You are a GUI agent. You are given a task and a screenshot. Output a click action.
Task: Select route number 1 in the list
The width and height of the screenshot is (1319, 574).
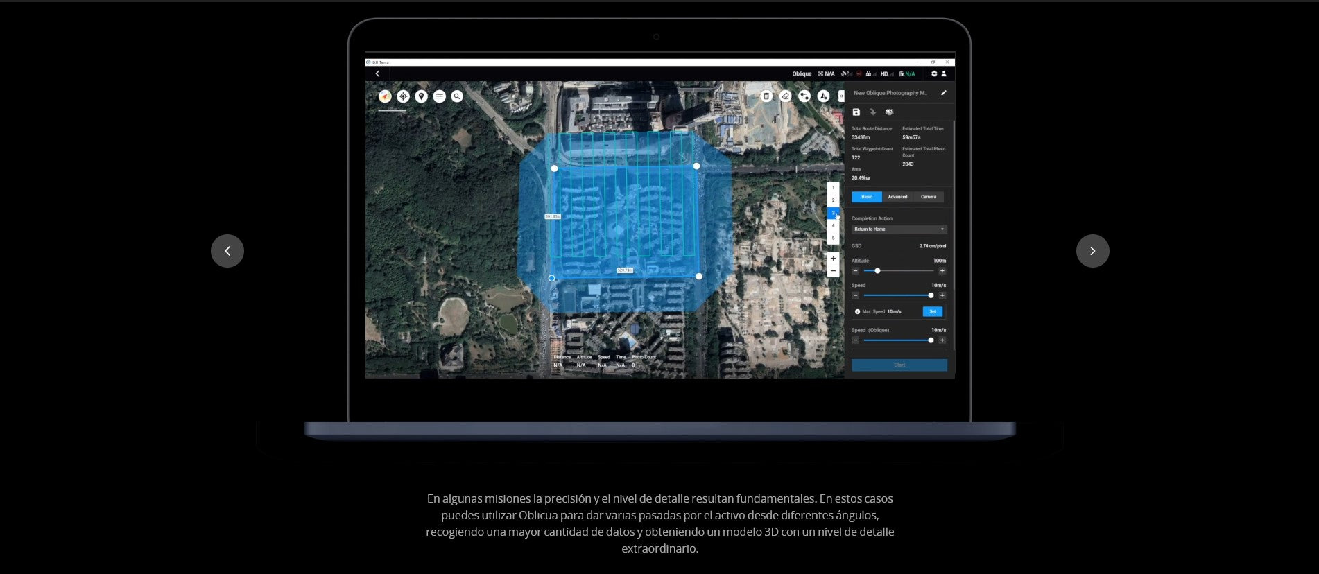(834, 188)
